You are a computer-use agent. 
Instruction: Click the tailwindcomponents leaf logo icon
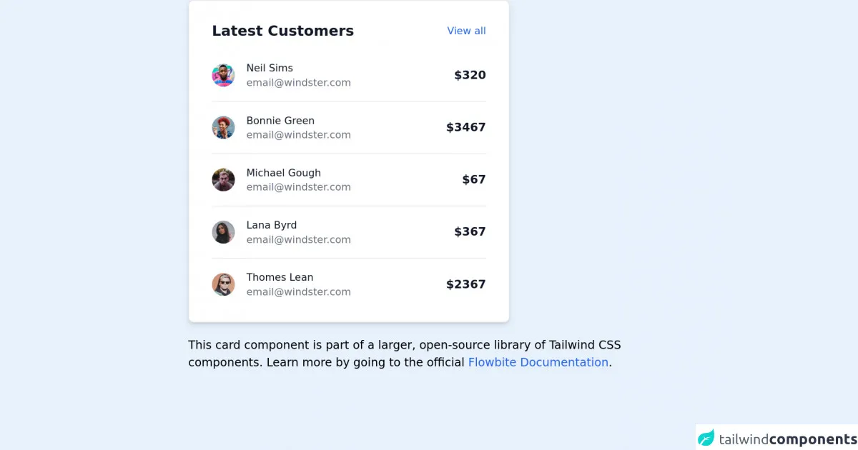(706, 438)
